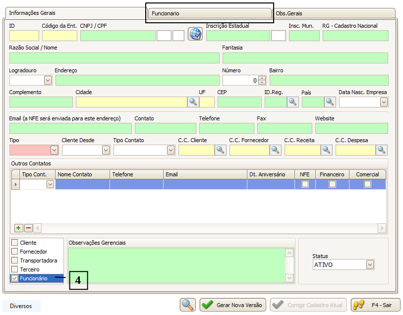
Task: Click the Razão Social / Nome field
Action: tap(114, 58)
